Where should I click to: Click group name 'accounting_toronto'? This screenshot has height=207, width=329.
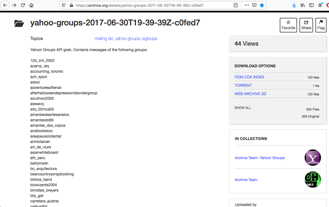47,71
